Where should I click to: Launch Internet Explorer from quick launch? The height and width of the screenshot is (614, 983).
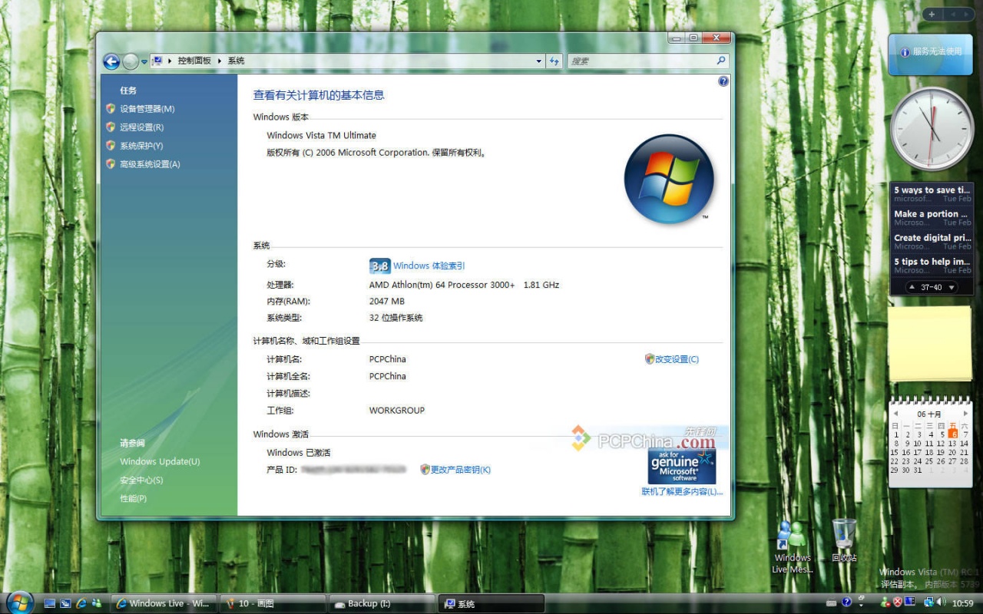(x=81, y=603)
